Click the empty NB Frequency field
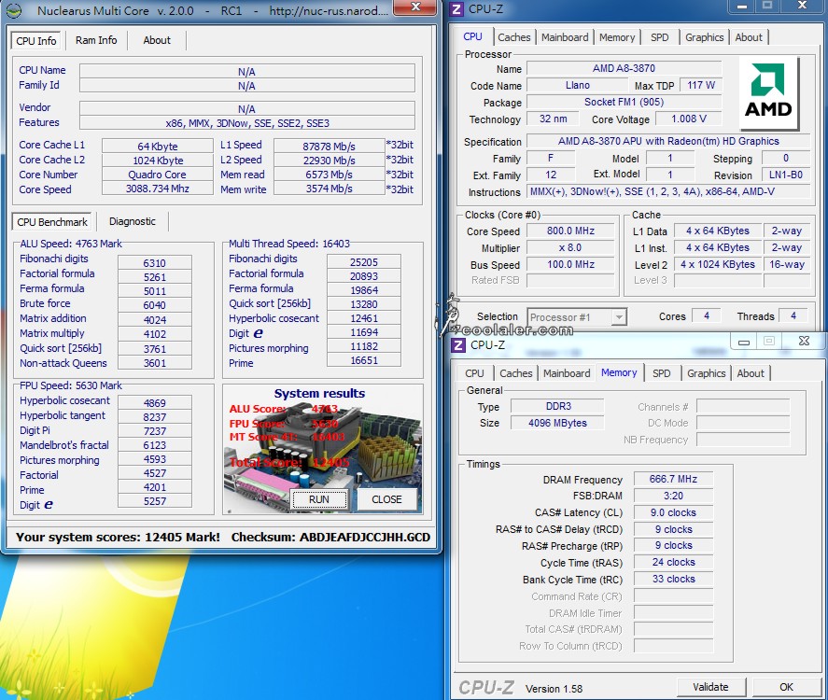This screenshot has width=828, height=700. [x=743, y=440]
